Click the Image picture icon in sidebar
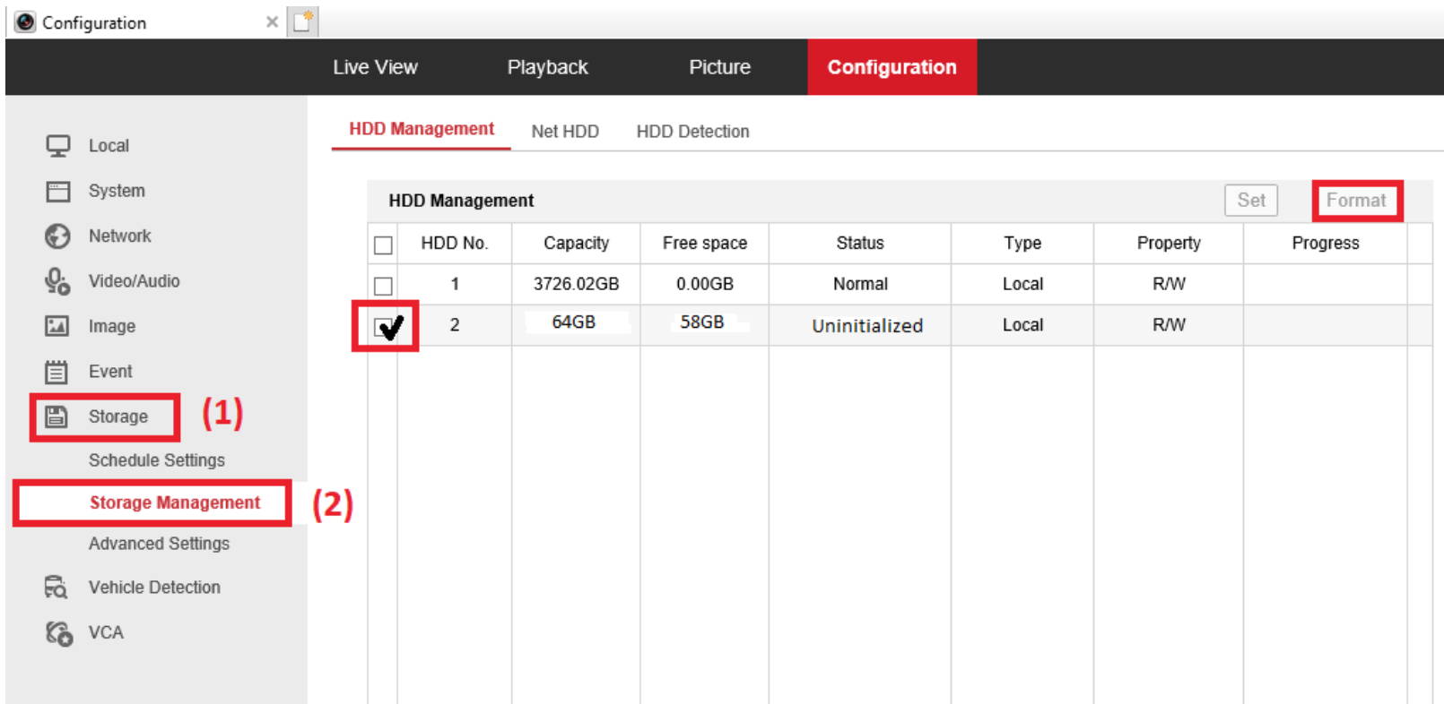 (x=57, y=326)
